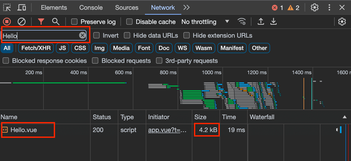351x161 pixels.
Task: Check the Invert filter option
Action: (96, 35)
